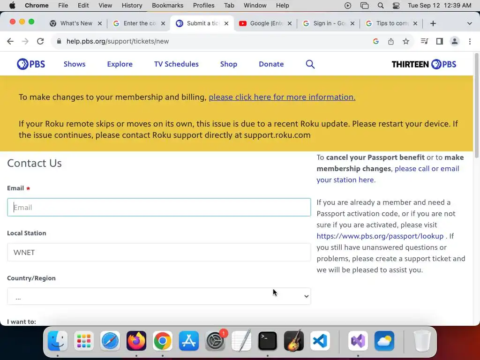Click the page vertical scrollbar
Viewport: 480px width, 360px height.
476,105
